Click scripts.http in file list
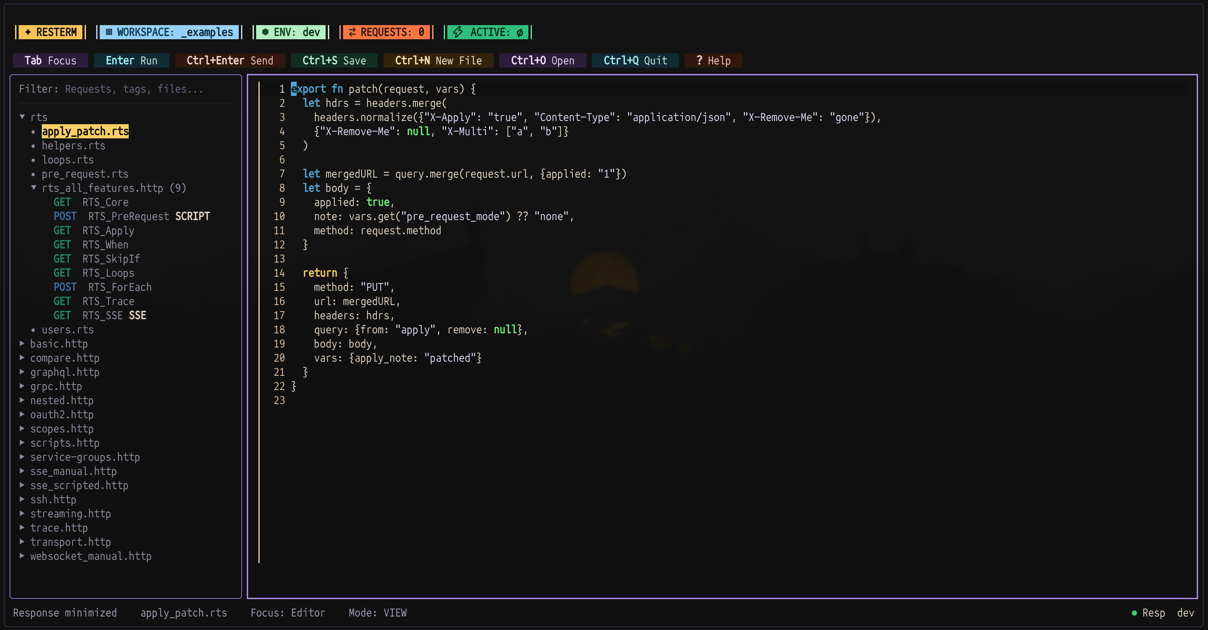The width and height of the screenshot is (1208, 630). [x=65, y=442]
